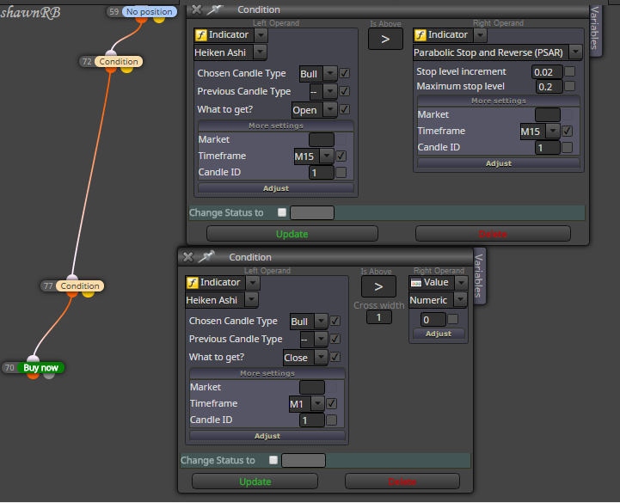Open PSAR Timeframe M15 dropdown

553,131
